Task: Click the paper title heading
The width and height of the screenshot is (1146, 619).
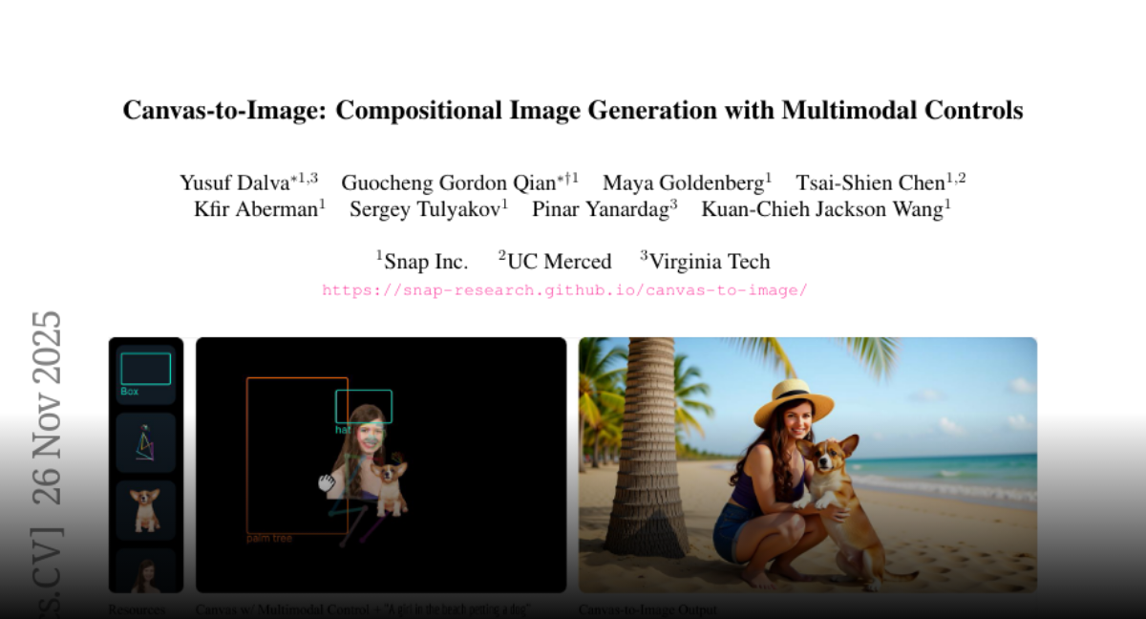Action: [573, 111]
